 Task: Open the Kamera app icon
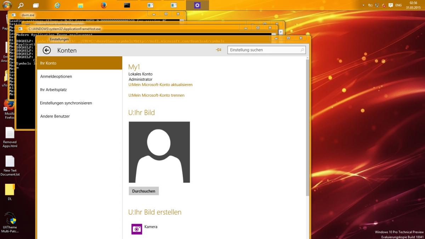point(137,229)
